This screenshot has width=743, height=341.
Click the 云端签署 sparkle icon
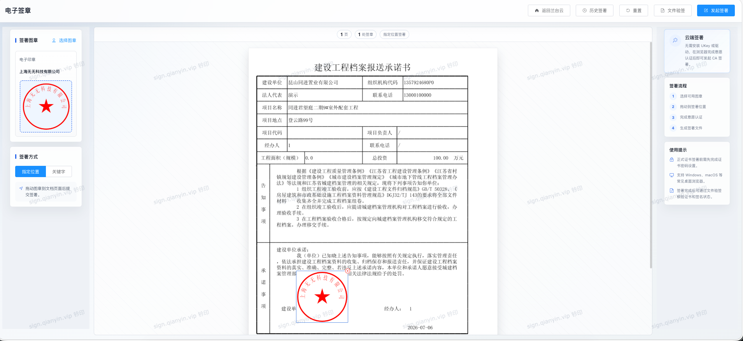[x=675, y=40]
